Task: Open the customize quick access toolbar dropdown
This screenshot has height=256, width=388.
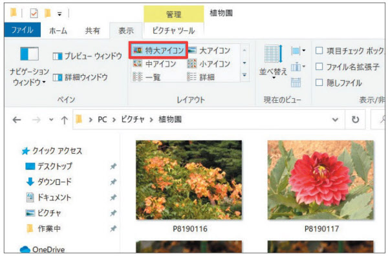Action: [59, 14]
